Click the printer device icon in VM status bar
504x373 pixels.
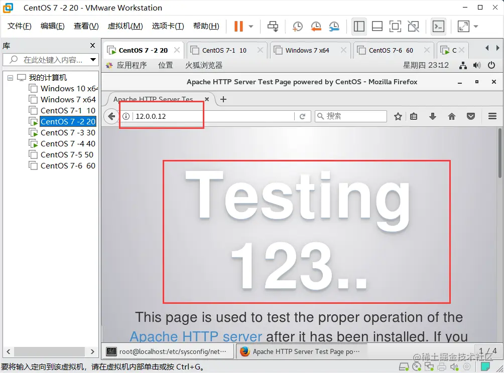442,367
